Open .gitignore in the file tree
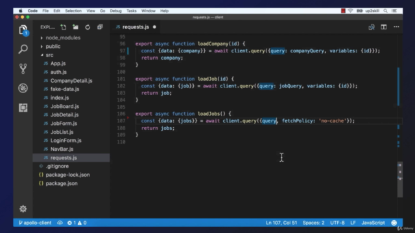The image size is (415, 233). click(x=57, y=166)
